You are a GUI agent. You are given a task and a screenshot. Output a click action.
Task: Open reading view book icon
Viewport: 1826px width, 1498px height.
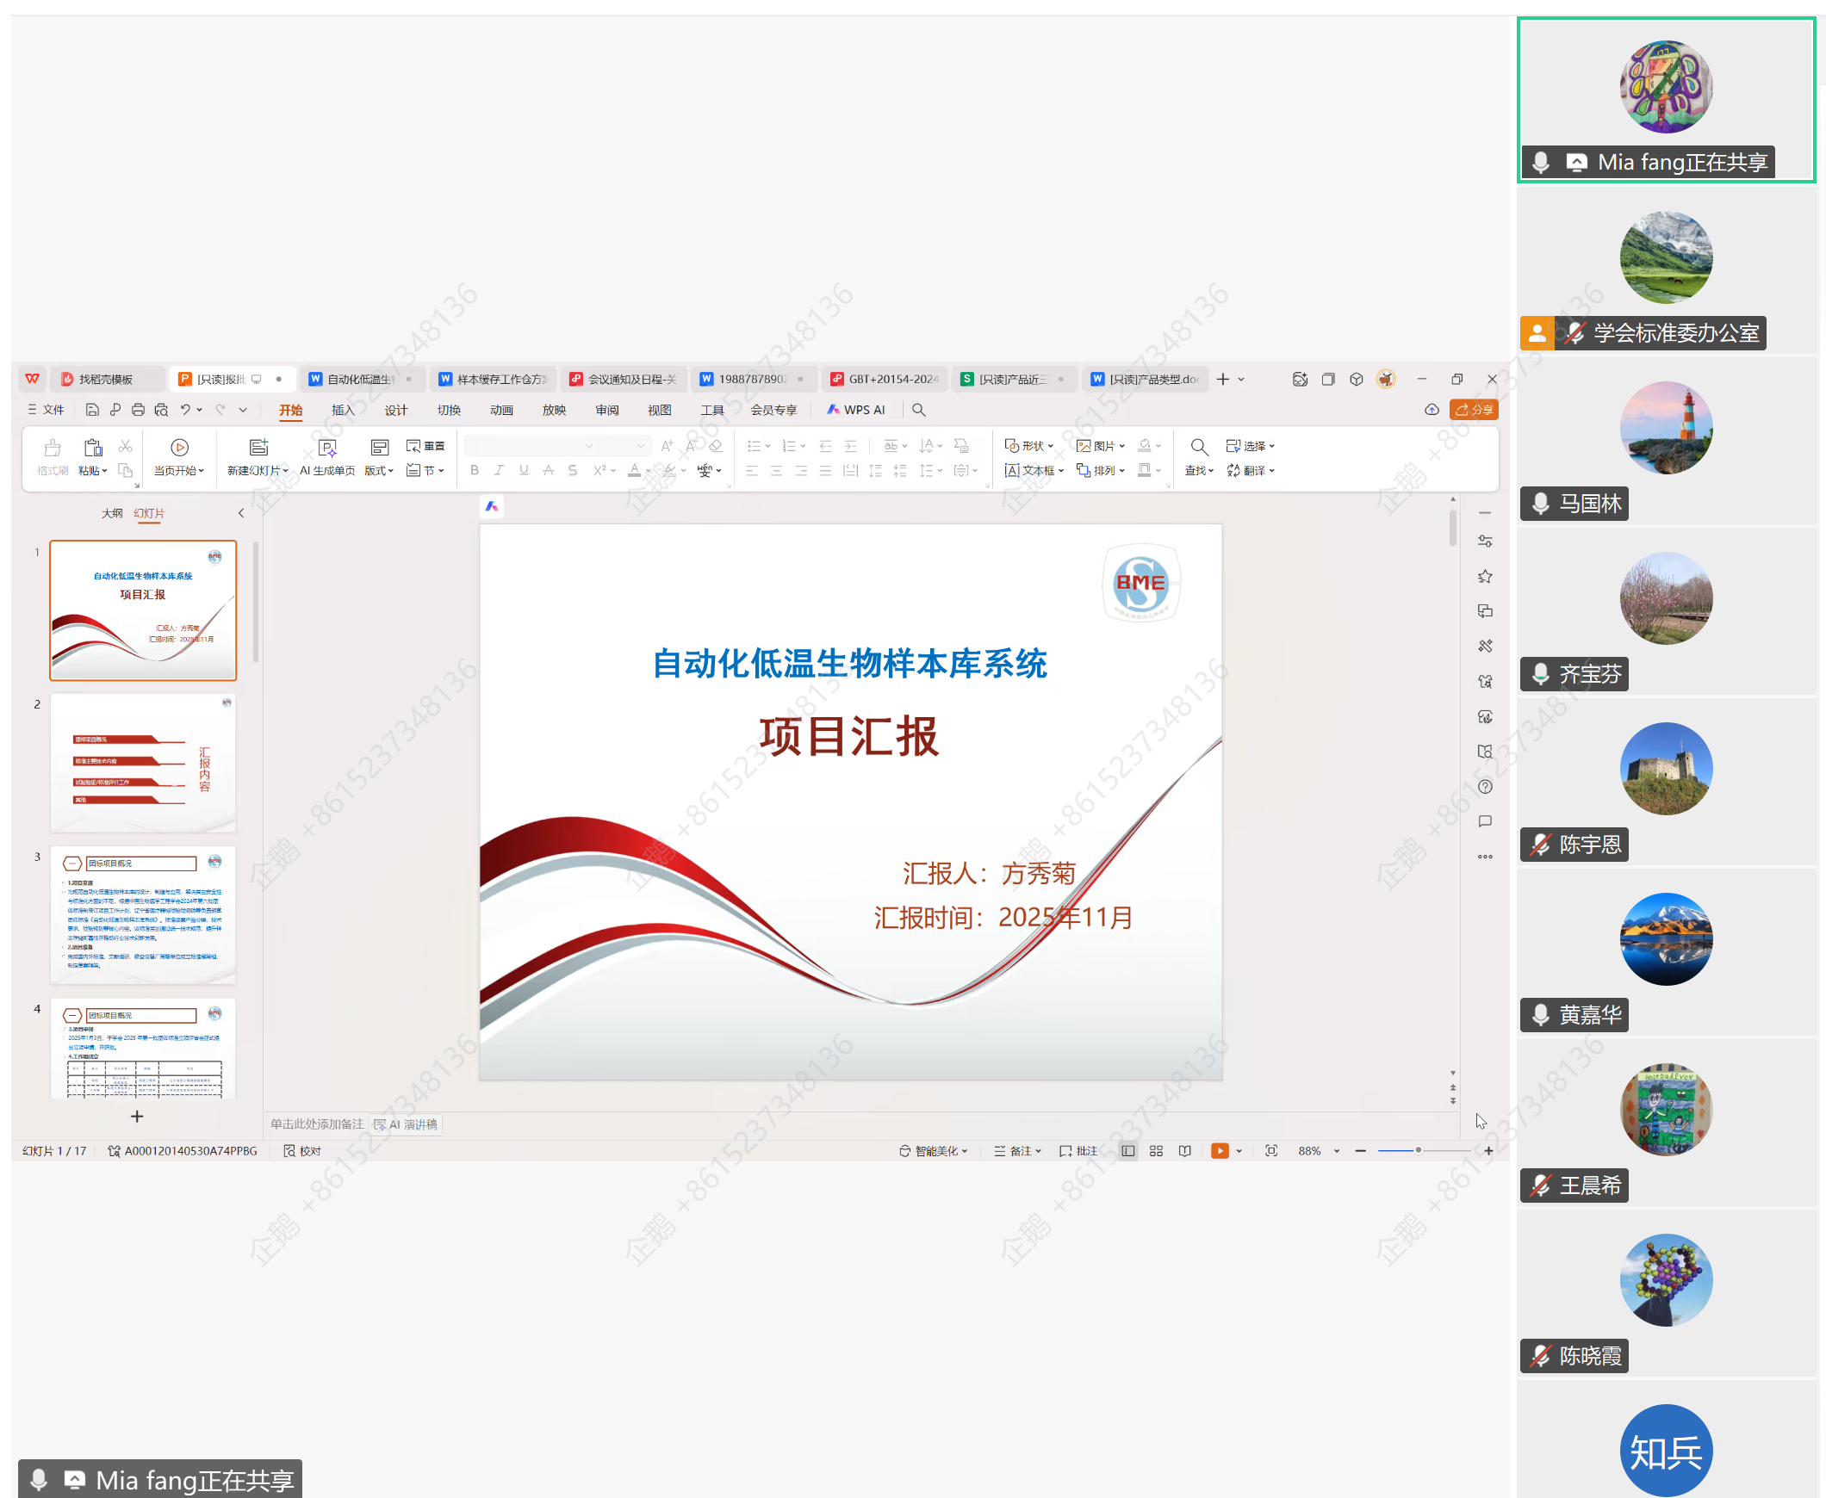(x=1184, y=1150)
